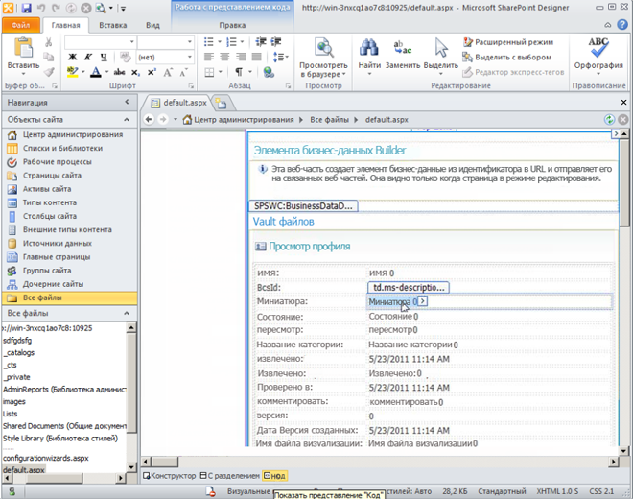Click Advanced mode (Расширенный режим)
Image resolution: width=633 pixels, height=499 pixels.
(508, 42)
